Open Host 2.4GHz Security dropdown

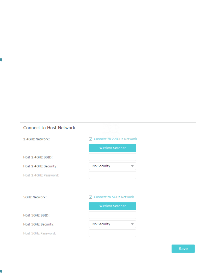(113, 166)
